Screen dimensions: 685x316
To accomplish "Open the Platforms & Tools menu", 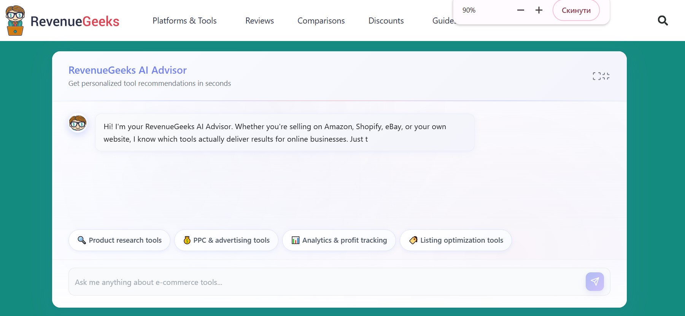I will [184, 21].
